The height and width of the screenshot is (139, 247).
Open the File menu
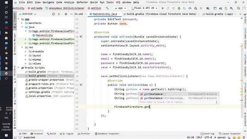coord(22,2)
